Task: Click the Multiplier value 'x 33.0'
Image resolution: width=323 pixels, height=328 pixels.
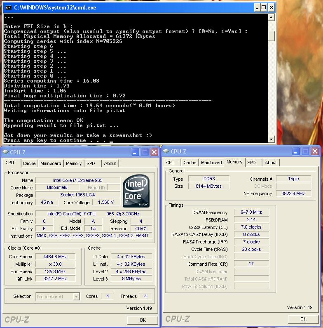Action: (55, 264)
